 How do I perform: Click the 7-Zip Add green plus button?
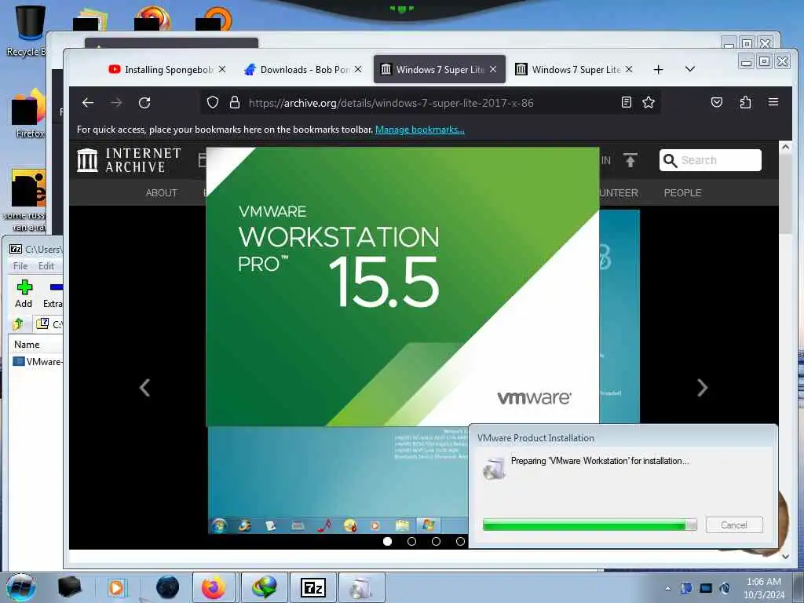24,294
